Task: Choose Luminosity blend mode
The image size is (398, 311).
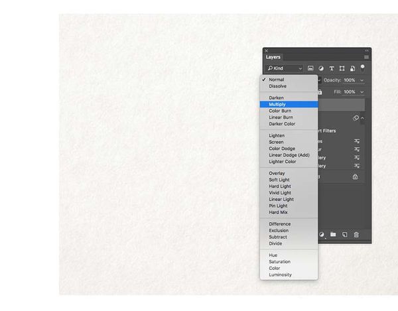Action: 280,275
